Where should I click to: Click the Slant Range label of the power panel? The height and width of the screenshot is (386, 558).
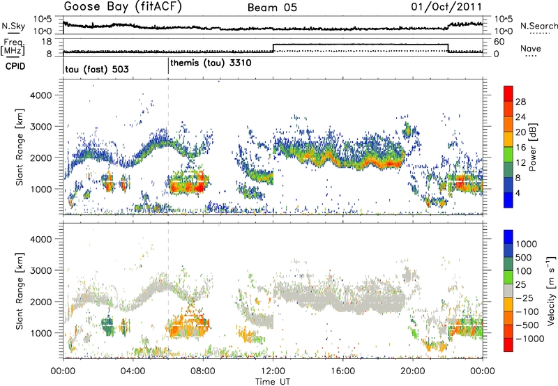click(x=20, y=147)
